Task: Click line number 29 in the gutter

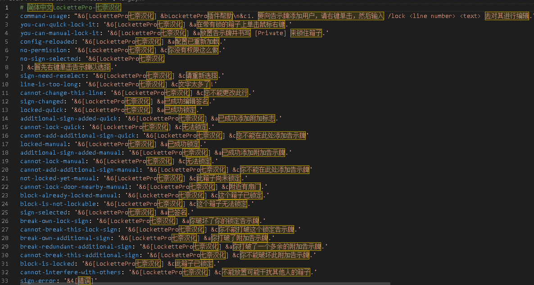Action: 5,246
